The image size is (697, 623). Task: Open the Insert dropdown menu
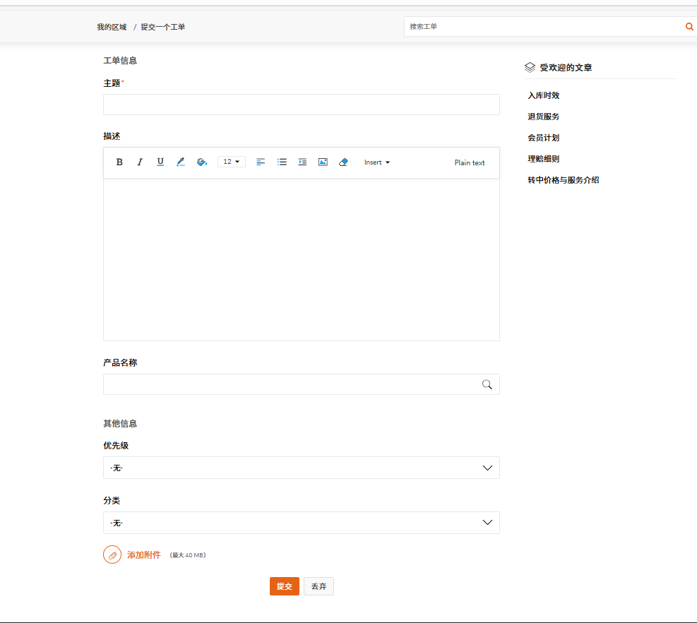[376, 162]
